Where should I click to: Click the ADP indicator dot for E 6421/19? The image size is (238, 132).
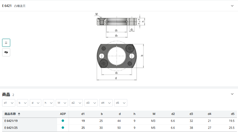click(x=63, y=121)
